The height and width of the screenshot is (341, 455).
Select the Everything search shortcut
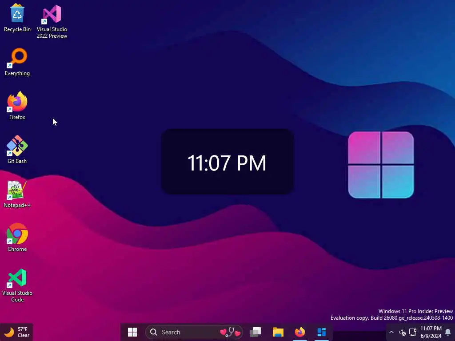[17, 62]
